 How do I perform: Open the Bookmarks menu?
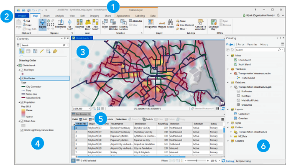coord(60,24)
